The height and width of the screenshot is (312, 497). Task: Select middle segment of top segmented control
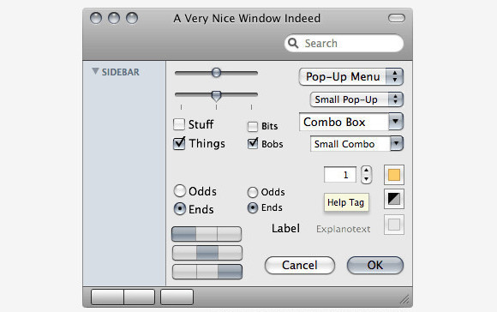click(x=207, y=234)
